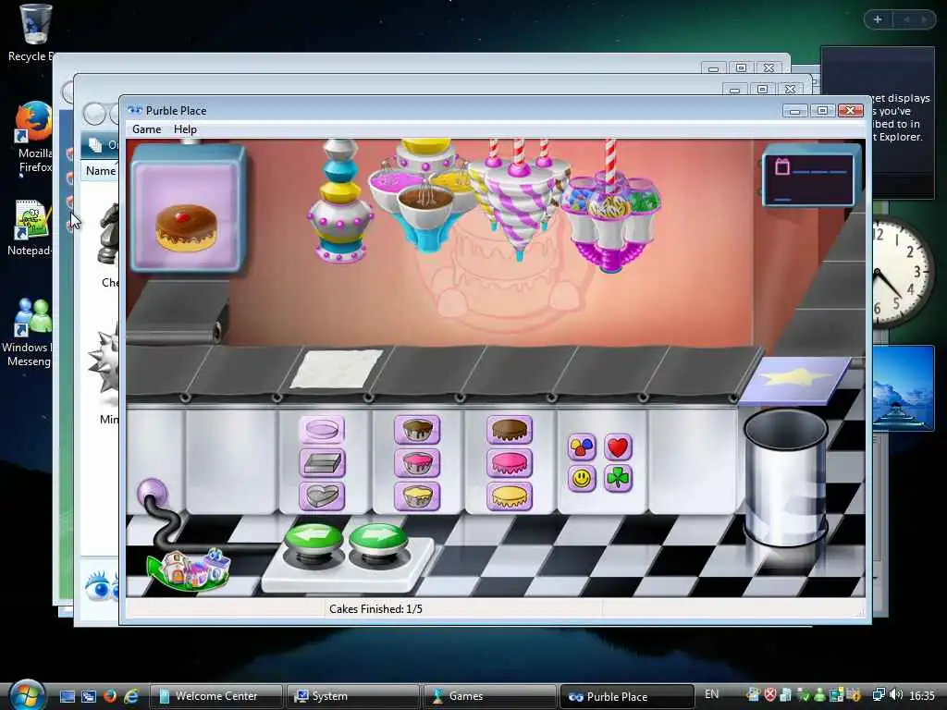Switch to Games taskbar button
Screen dimensions: 947x710
click(489, 696)
